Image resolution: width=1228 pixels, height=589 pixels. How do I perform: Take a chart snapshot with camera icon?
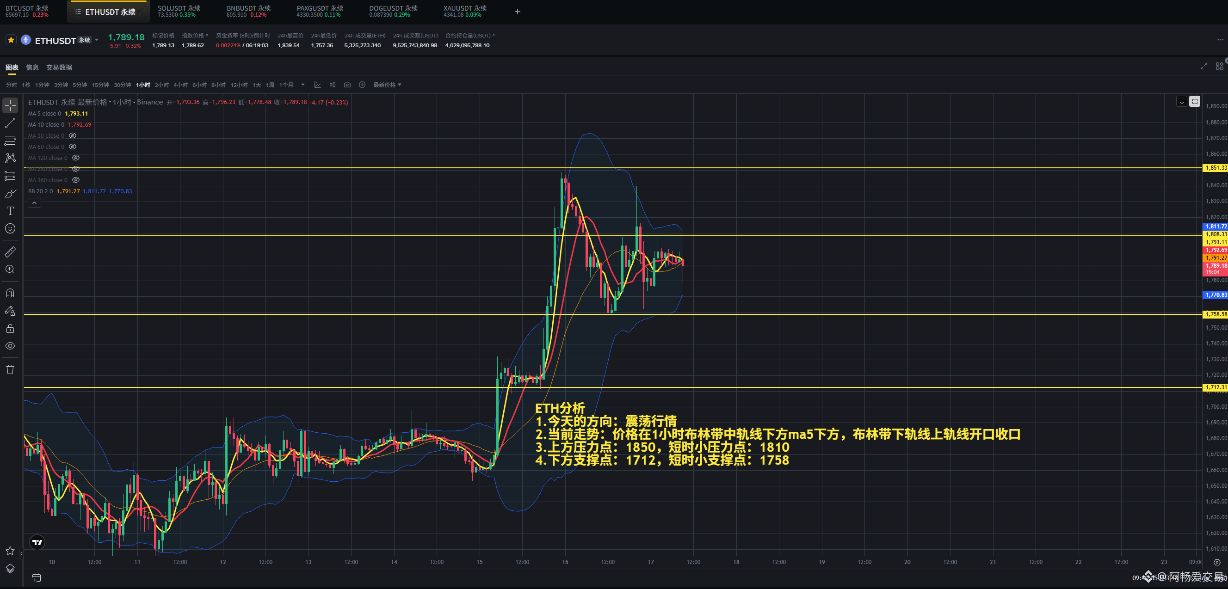pos(347,85)
